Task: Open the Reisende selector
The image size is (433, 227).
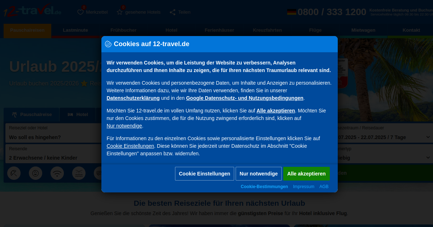Action: 53,154
